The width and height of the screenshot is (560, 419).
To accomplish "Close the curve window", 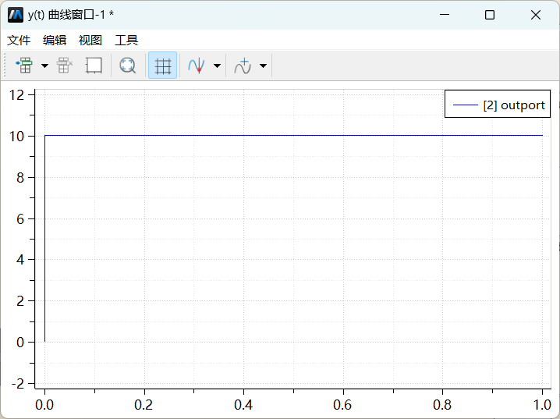I will (536, 15).
